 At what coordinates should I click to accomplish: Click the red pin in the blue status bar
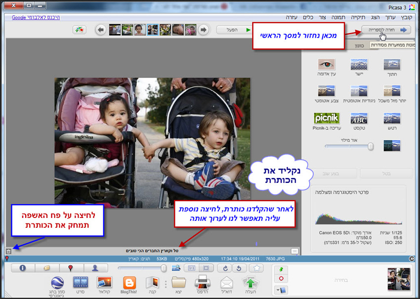click(x=7, y=259)
